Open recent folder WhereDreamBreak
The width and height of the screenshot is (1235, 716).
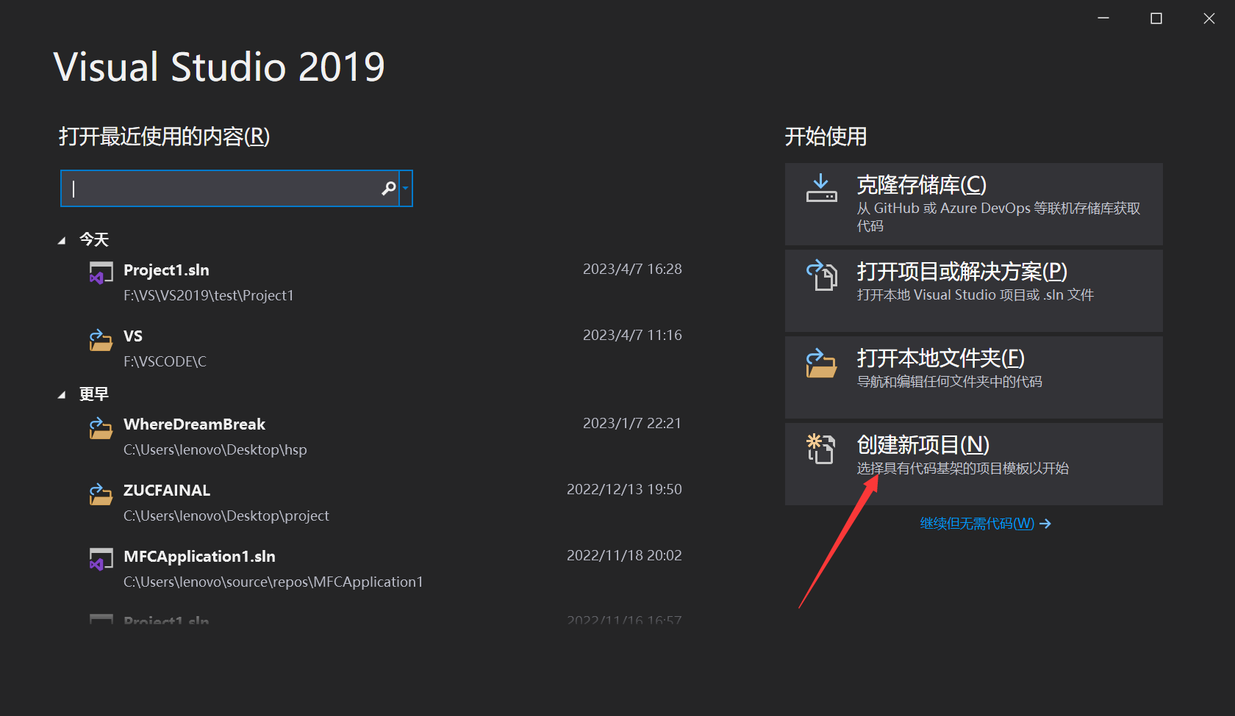[194, 424]
